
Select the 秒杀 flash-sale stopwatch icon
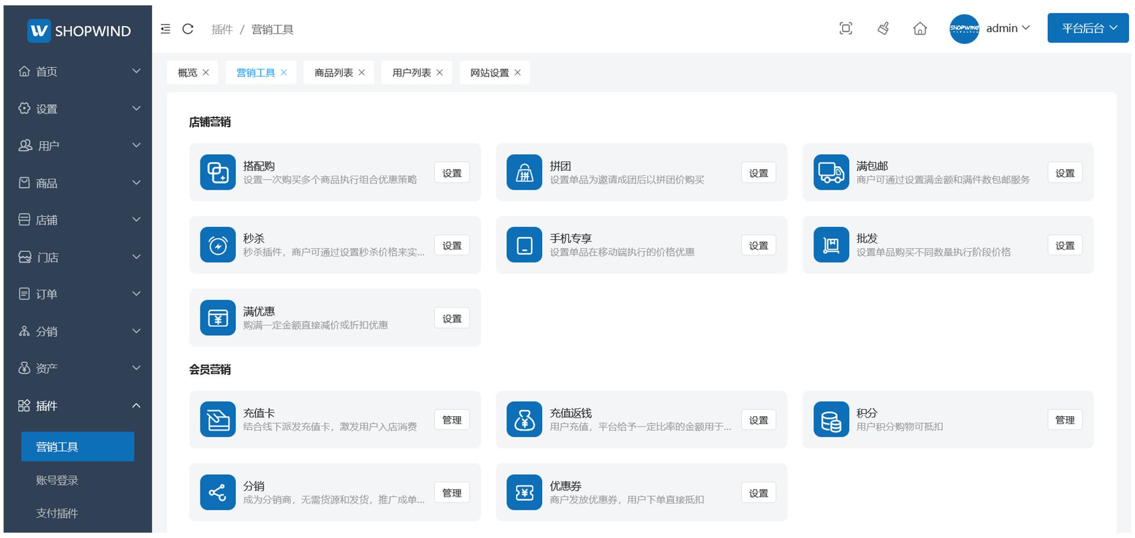pos(218,245)
